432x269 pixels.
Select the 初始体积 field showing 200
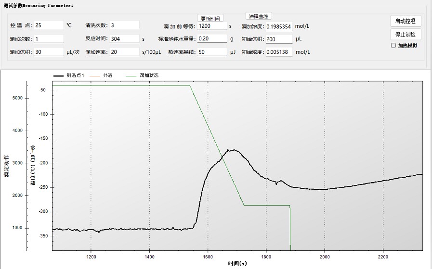point(279,39)
